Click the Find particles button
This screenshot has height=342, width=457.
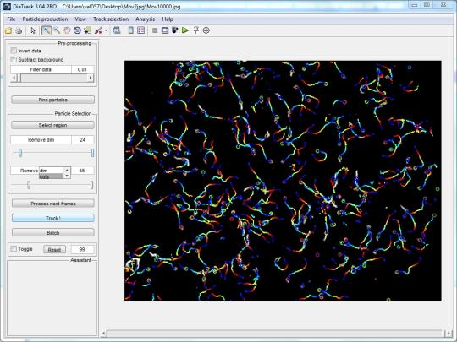point(52,100)
